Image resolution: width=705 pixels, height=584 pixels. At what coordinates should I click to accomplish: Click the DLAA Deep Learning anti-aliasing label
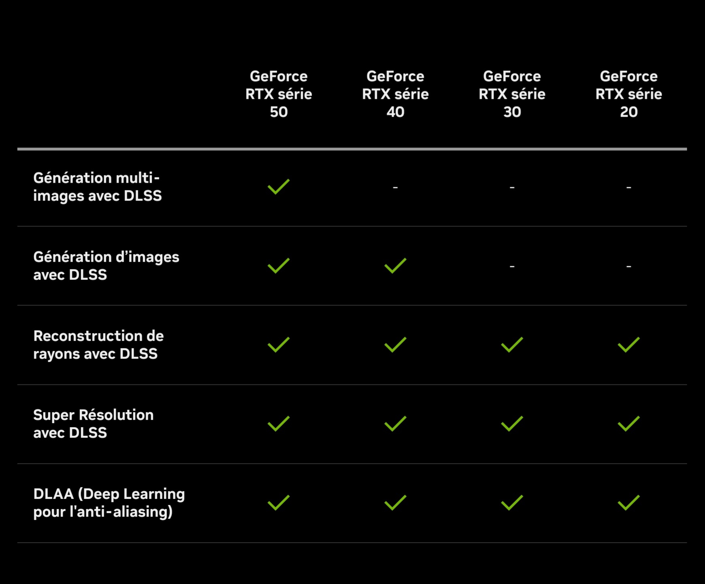109,503
